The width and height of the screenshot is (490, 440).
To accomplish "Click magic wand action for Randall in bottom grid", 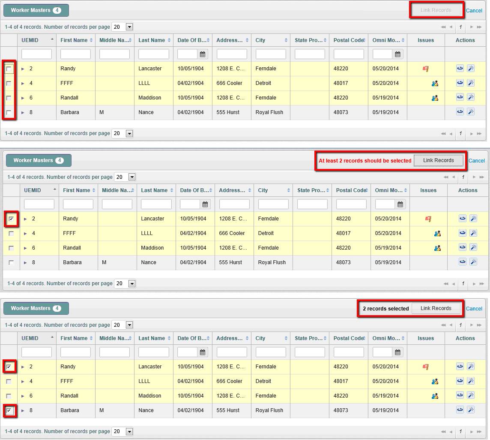I will tap(470, 396).
